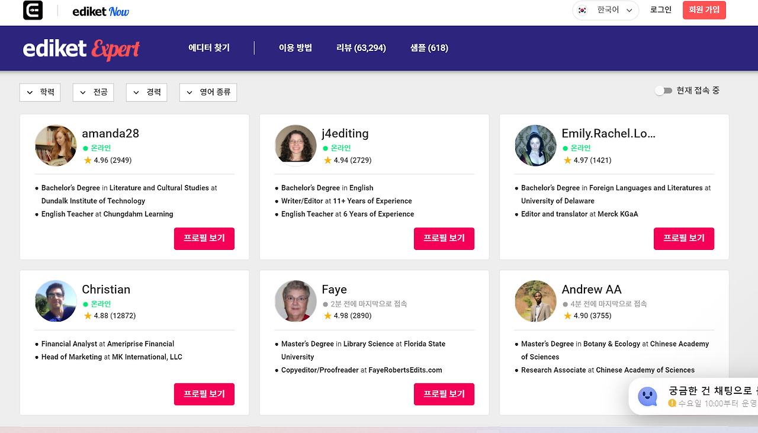Open the 영어 종류 filter dropdown

click(208, 92)
